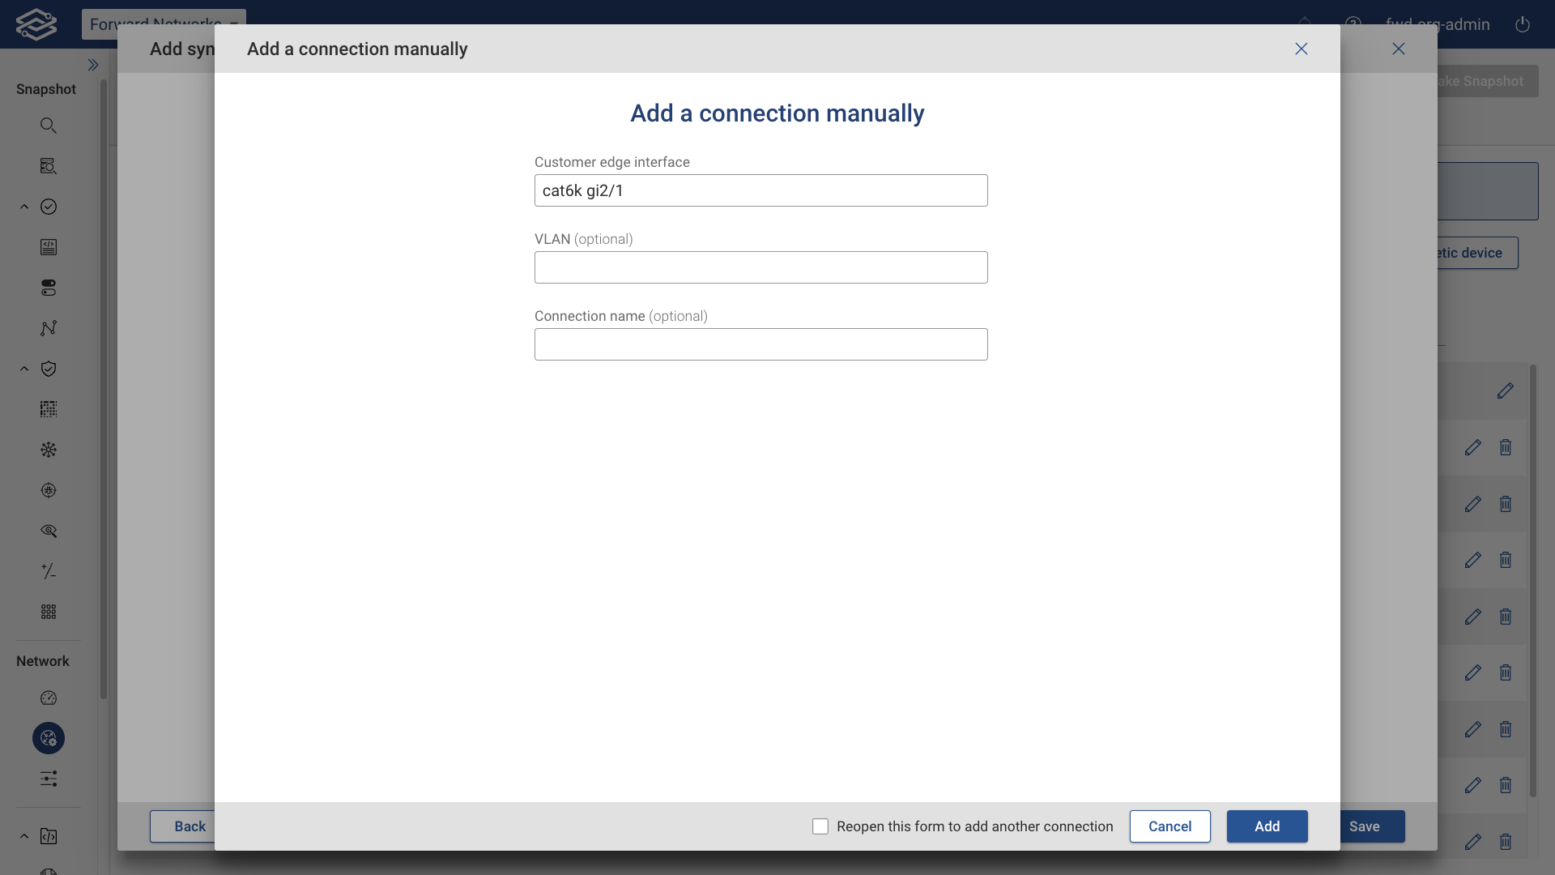Click the bottom trash delete icon on the right
1555x875 pixels.
(x=1506, y=842)
